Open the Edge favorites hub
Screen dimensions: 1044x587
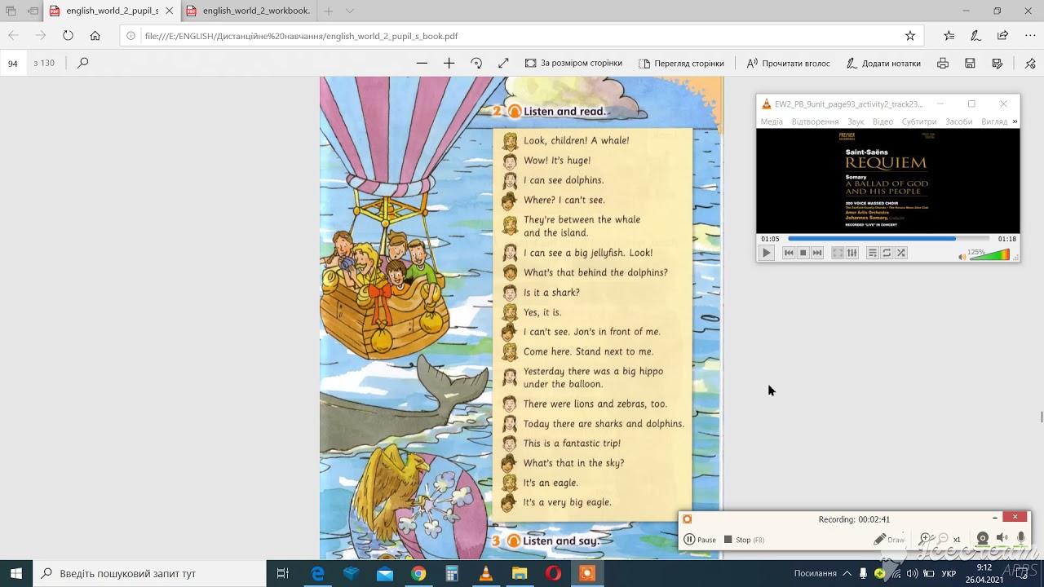coord(949,36)
